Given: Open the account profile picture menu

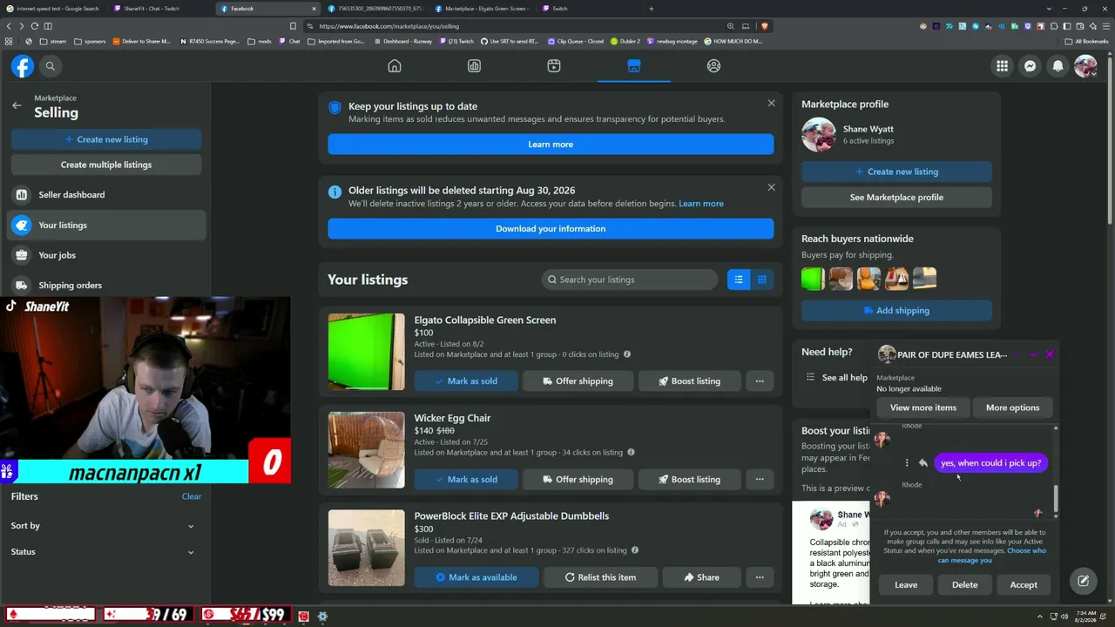Looking at the screenshot, I should [1085, 66].
